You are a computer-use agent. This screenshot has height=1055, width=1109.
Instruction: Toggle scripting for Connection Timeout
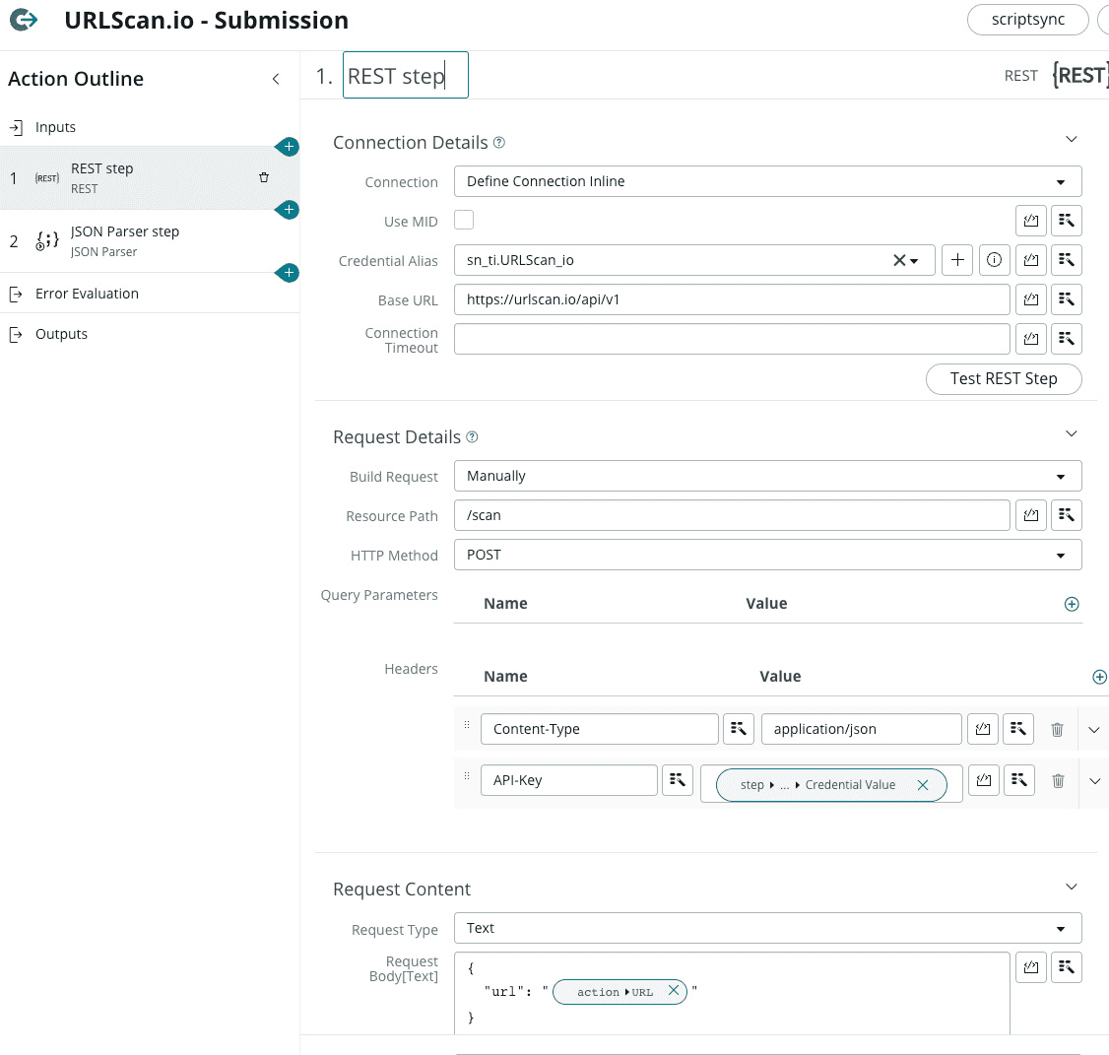[1031, 339]
